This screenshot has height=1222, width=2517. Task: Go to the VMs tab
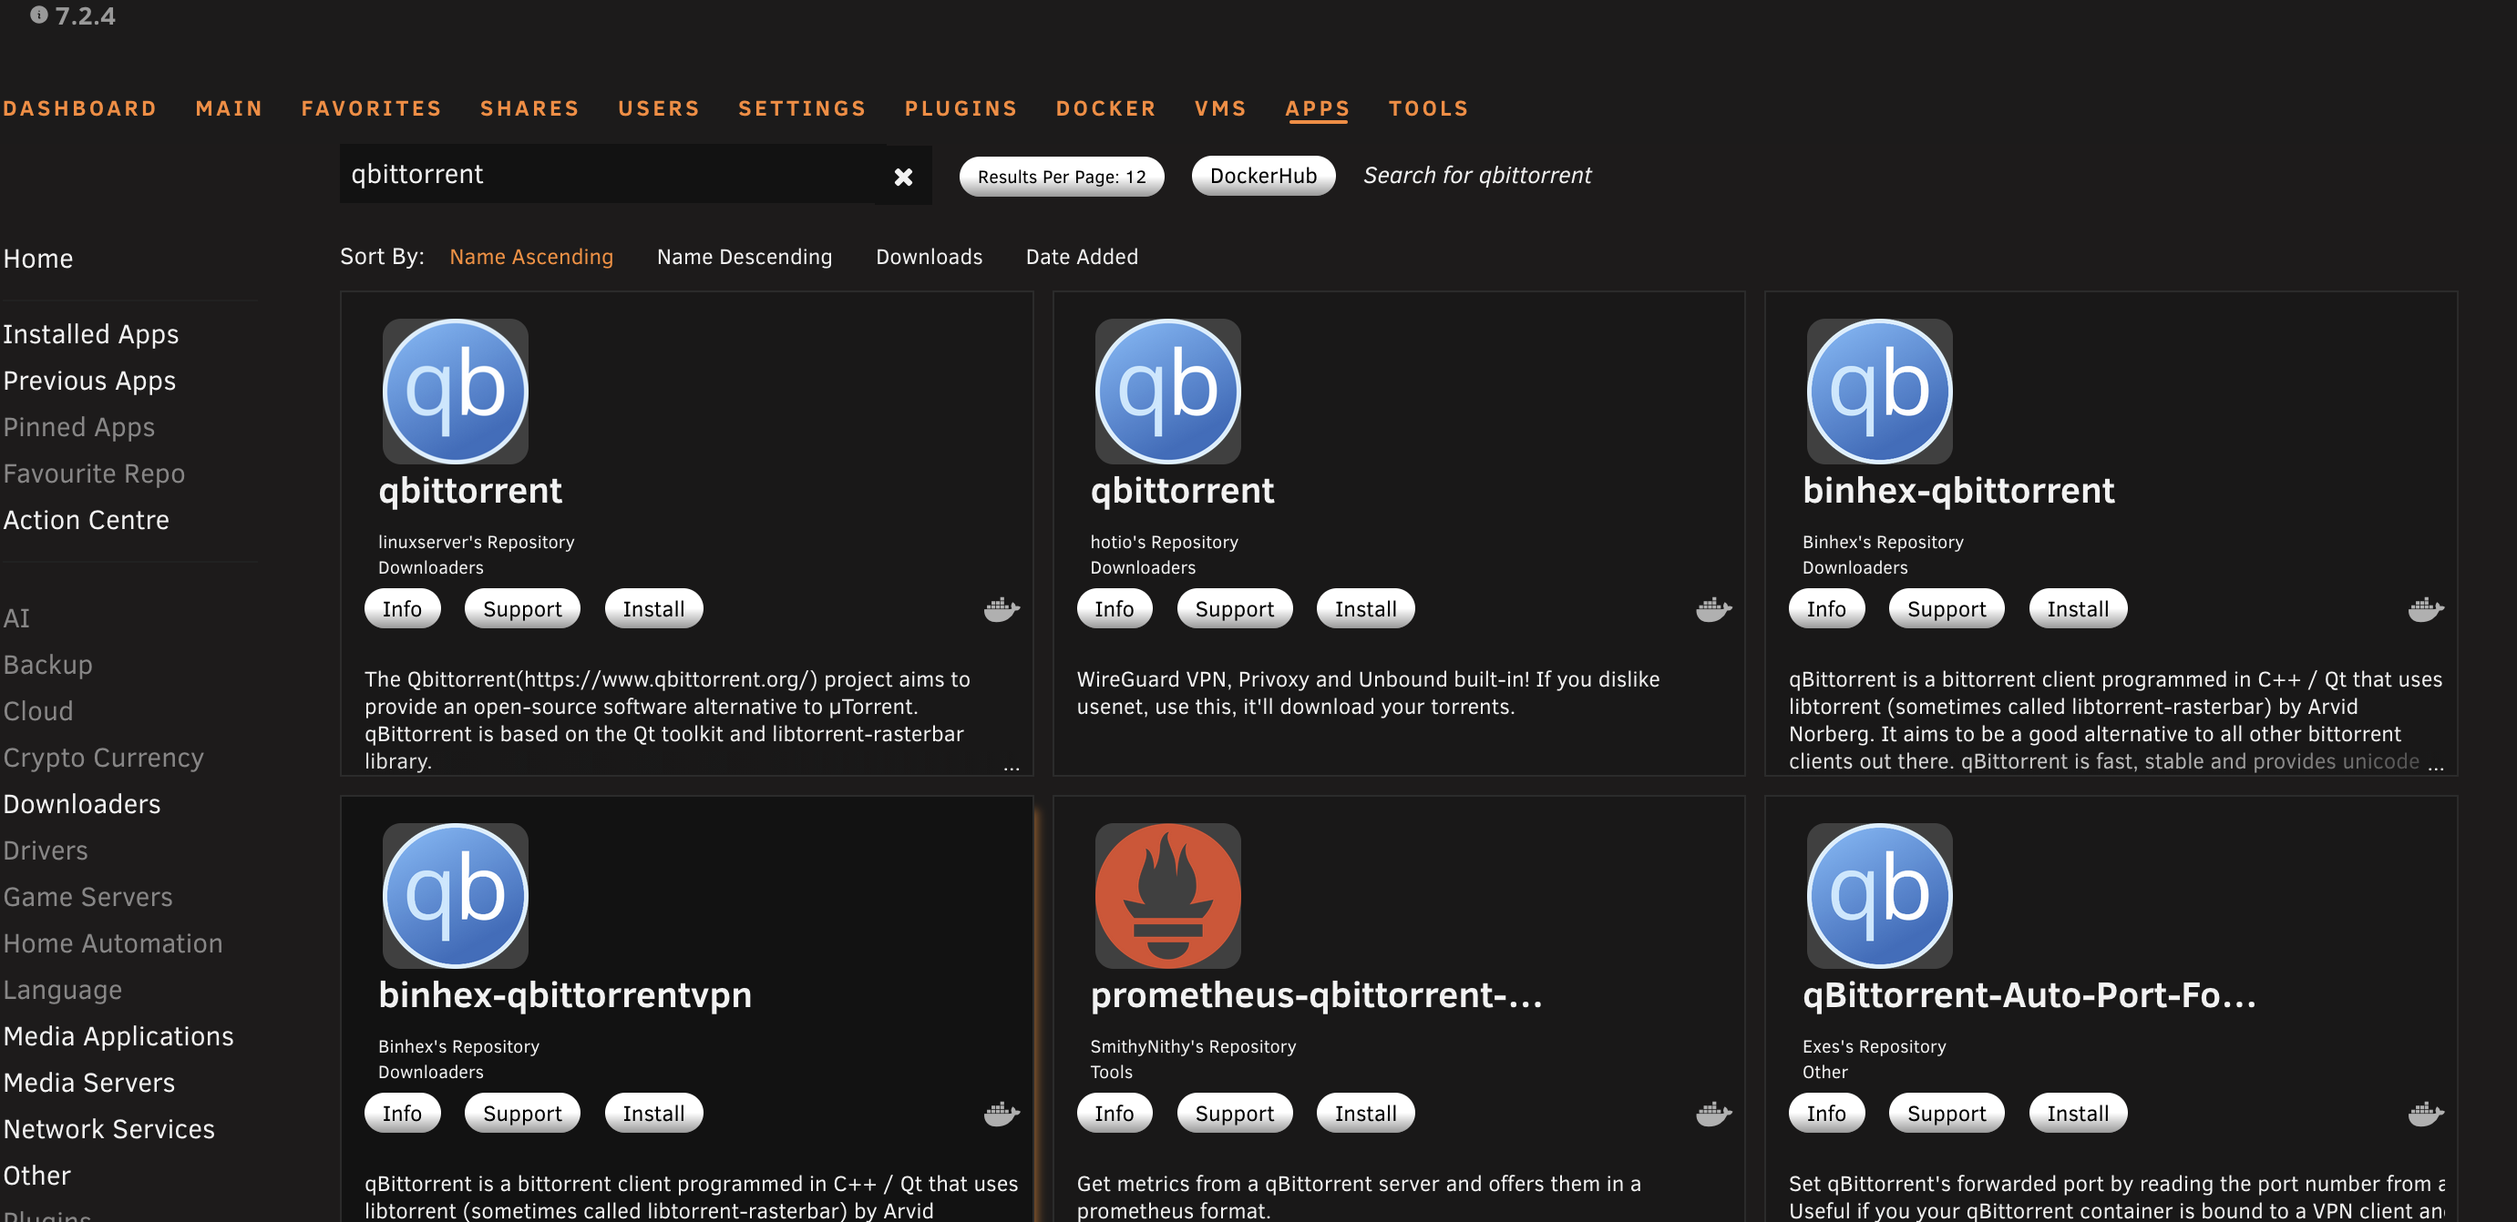pyautogui.click(x=1220, y=108)
